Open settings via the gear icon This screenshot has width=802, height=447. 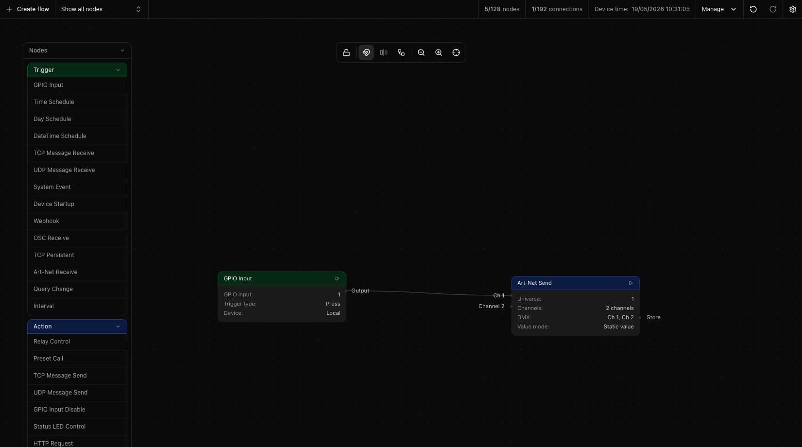tap(793, 9)
